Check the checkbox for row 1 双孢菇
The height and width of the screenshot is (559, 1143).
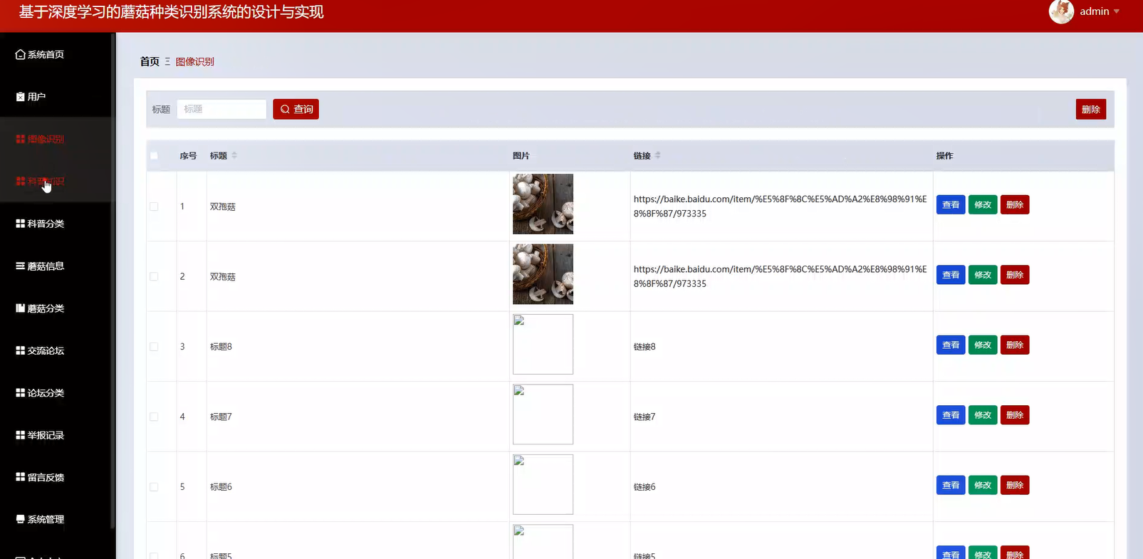[154, 207]
